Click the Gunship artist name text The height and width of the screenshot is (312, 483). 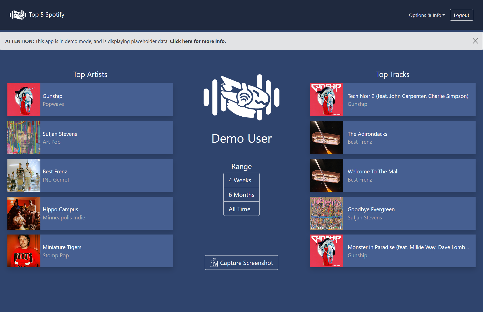[x=52, y=96]
